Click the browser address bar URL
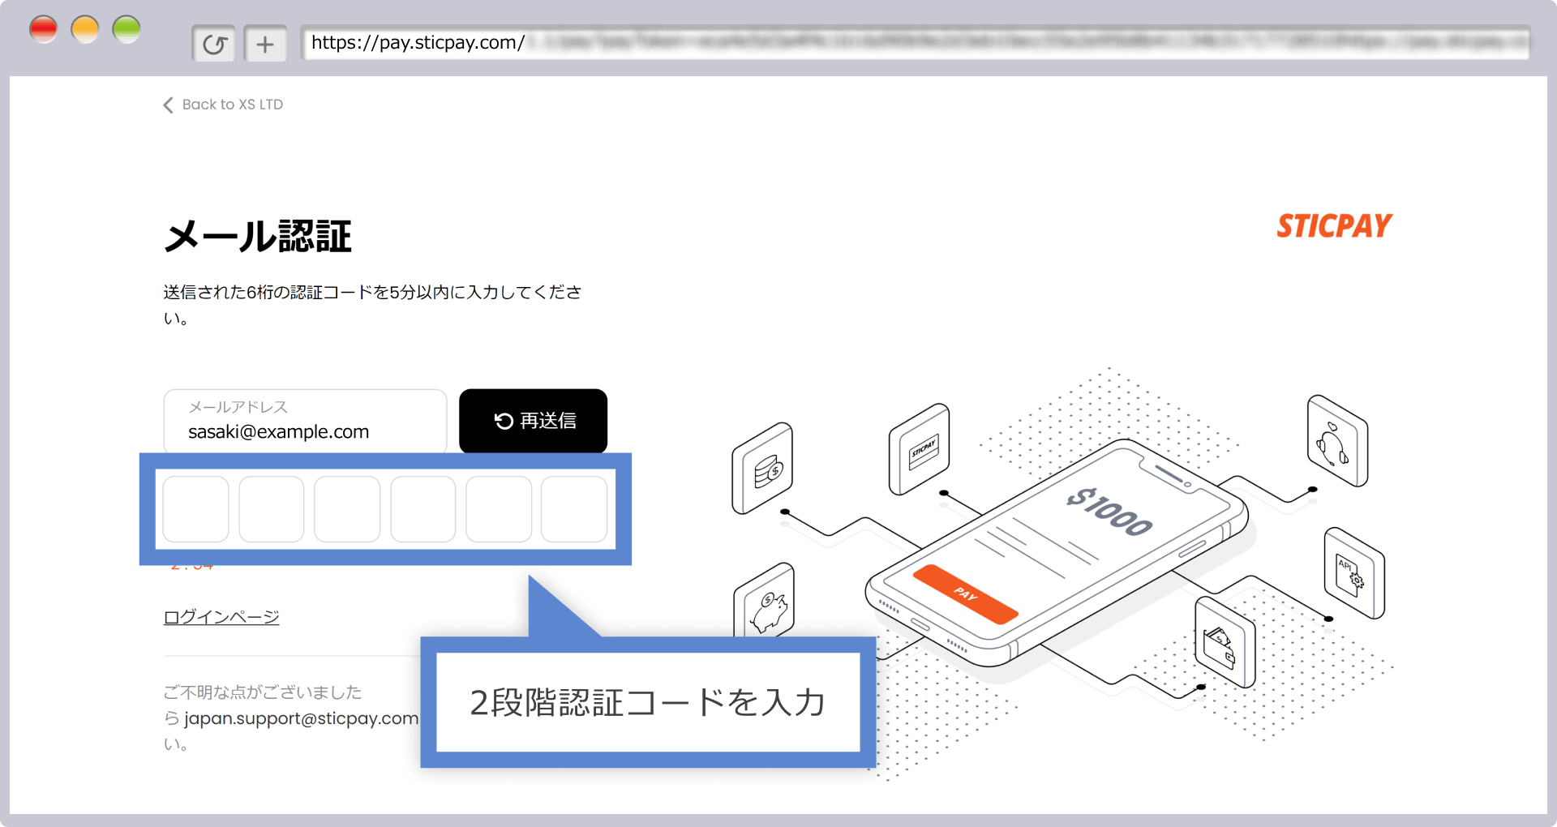Image resolution: width=1557 pixels, height=827 pixels. [916, 43]
